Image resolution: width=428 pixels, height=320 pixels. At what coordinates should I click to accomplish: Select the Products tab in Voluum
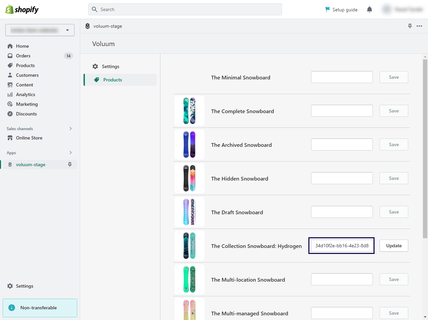point(113,80)
